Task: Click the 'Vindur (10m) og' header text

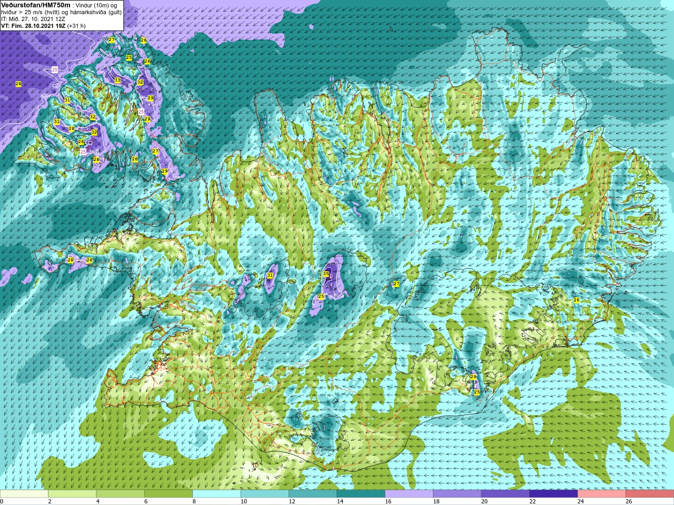Action: tap(96, 5)
